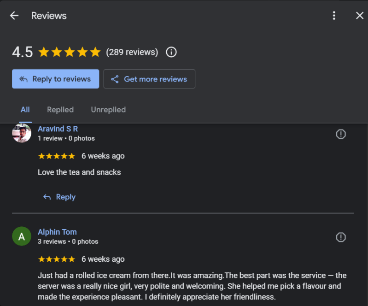
Task: Click Alphin Tom's green avatar
Action: (22, 236)
